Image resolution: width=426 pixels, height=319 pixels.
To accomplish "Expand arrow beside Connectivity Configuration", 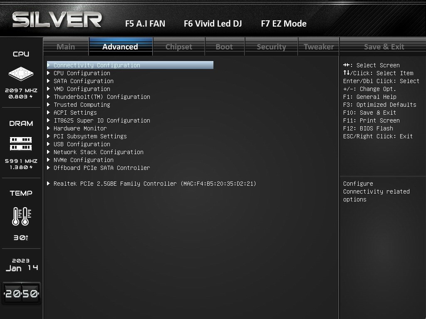I will click(x=49, y=65).
